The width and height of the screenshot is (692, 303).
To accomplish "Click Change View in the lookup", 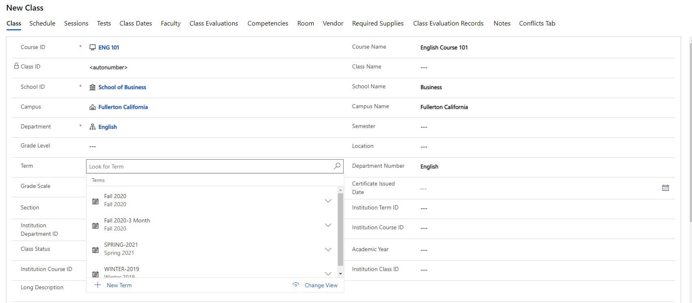I will click(321, 285).
